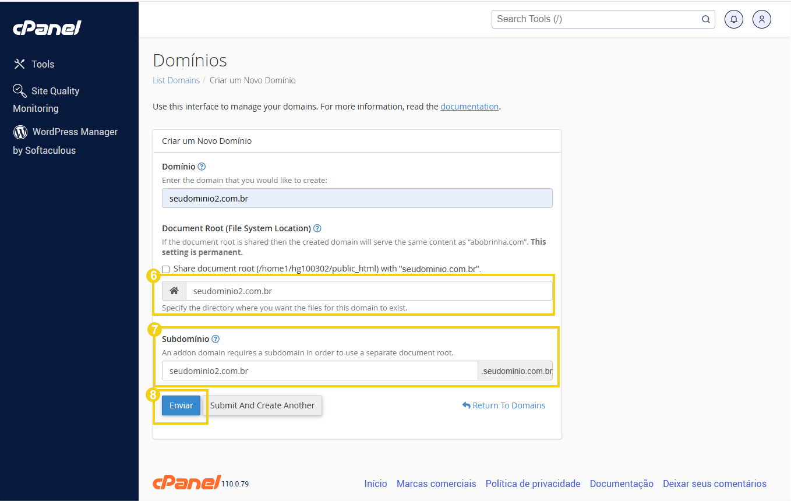Select Tools in the sidebar
Viewport: 791px width, 501px height.
click(44, 64)
